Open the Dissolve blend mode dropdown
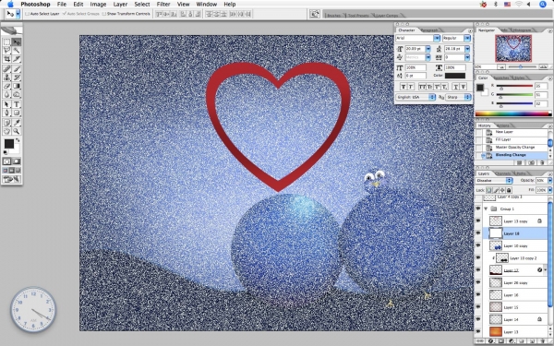Viewport: 554px width, 346px height. click(x=494, y=181)
